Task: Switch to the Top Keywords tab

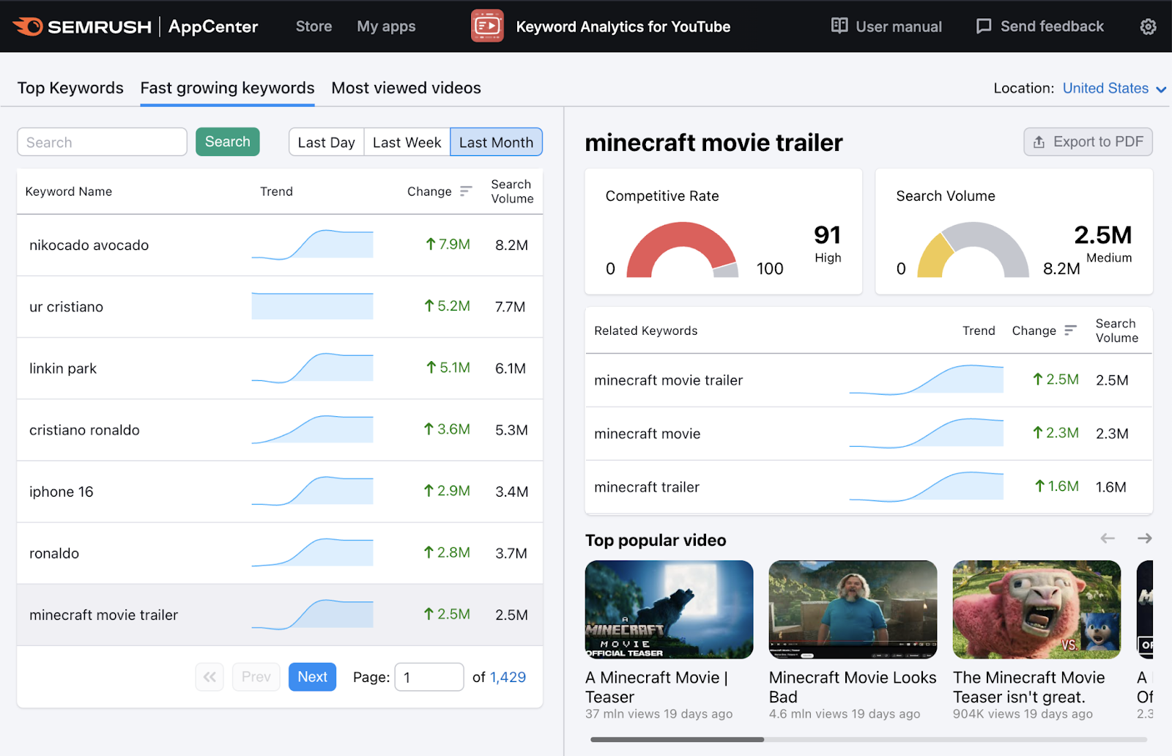Action: [x=70, y=88]
